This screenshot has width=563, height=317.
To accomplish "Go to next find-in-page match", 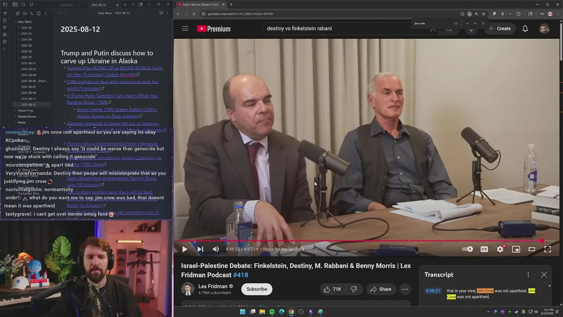I will [x=475, y=23].
